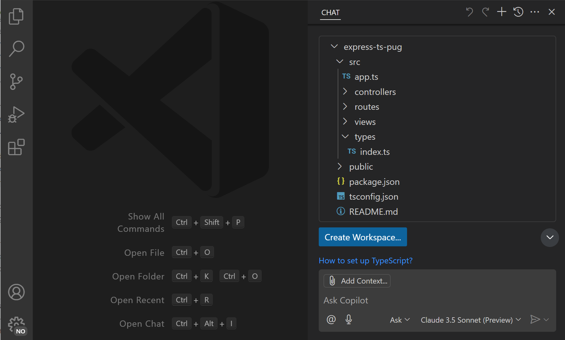Open the Explorer view
Image resolution: width=565 pixels, height=340 pixels.
[x=16, y=16]
